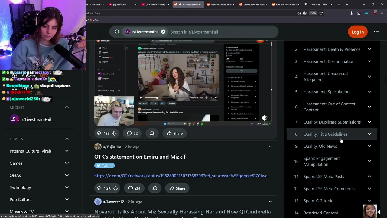Screen dimensions: 387x218
Task: Expand rule 13 Spam: Off-topic
Action: (x=332, y=201)
